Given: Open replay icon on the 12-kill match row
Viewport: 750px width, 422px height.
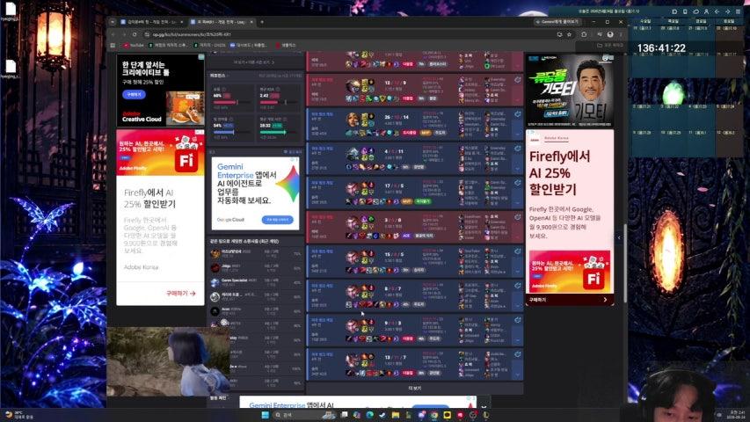Looking at the screenshot, I should 518,80.
